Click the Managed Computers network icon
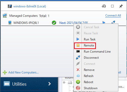Screen dimensions: 127x92 click(5, 16)
